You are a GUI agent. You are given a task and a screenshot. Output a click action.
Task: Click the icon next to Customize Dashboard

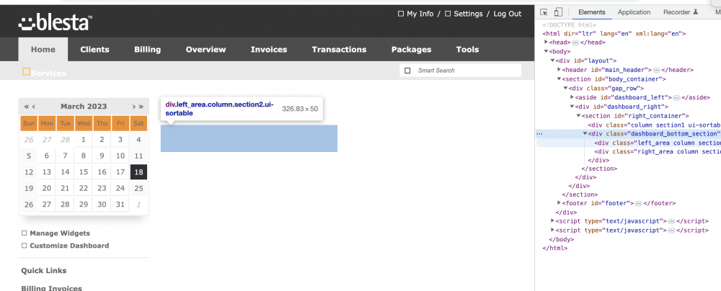point(25,246)
